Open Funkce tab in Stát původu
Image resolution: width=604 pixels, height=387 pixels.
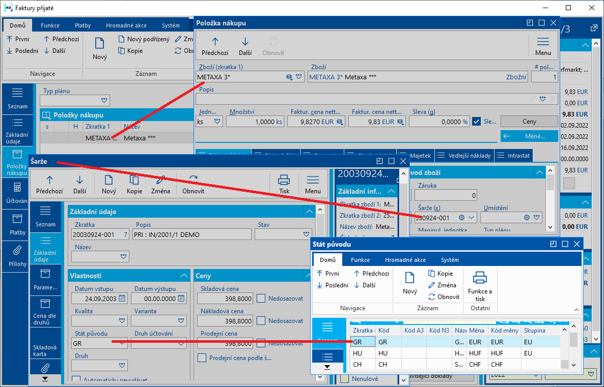tap(360, 260)
